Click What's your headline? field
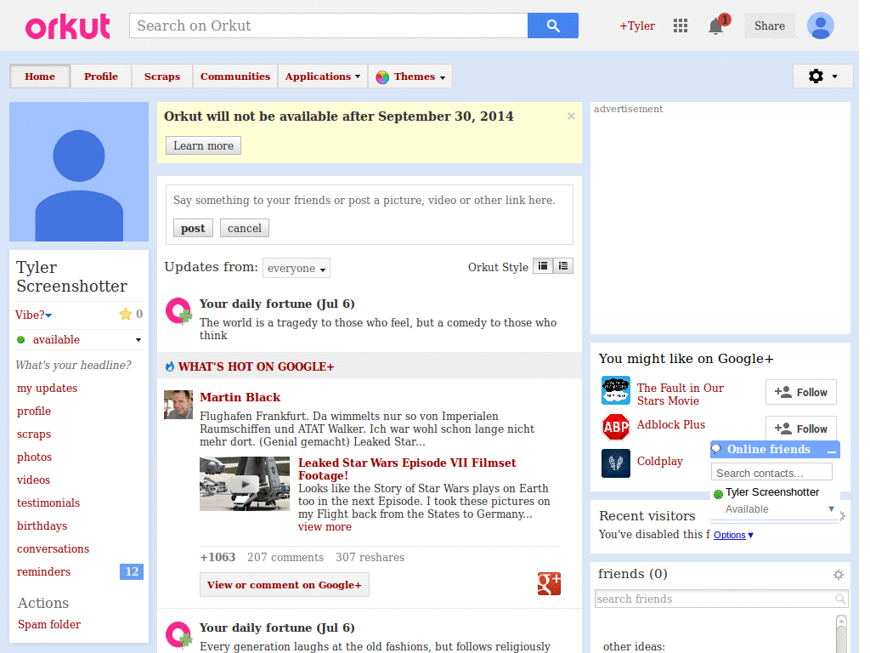870x653 pixels. (x=73, y=365)
